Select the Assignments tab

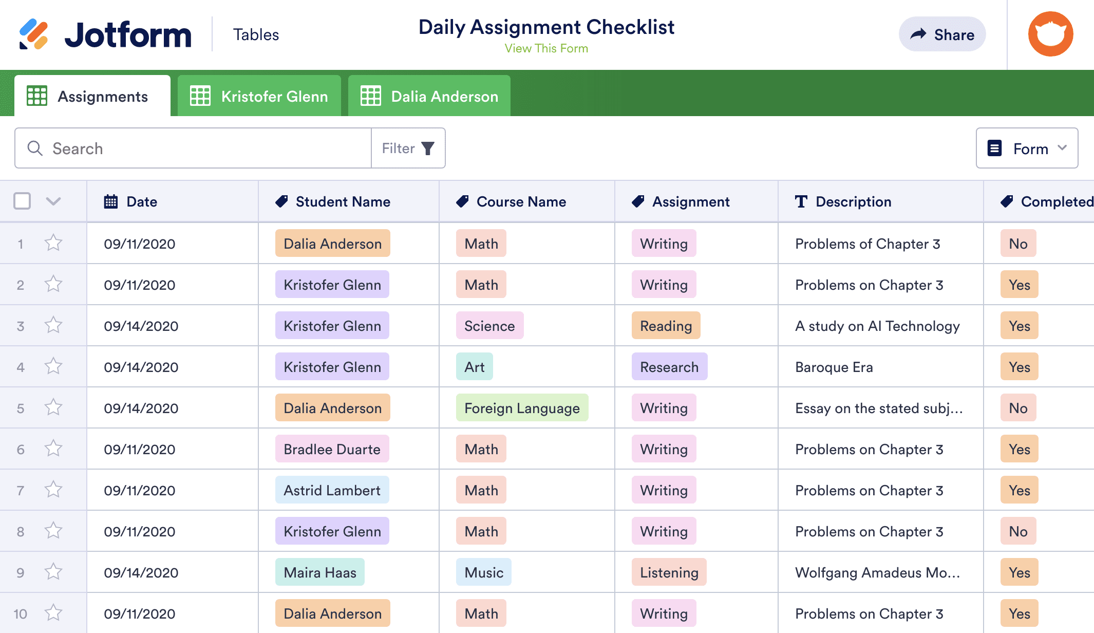click(92, 96)
